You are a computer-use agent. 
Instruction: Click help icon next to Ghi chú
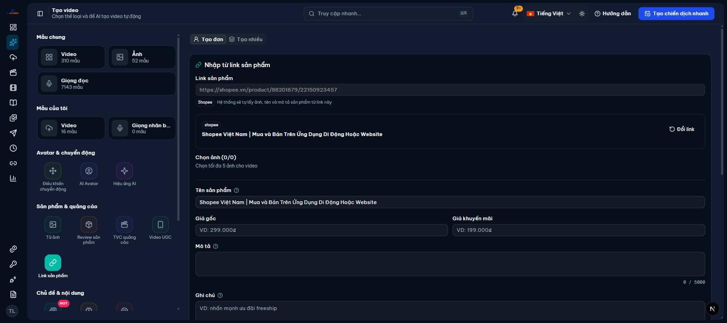pos(220,295)
